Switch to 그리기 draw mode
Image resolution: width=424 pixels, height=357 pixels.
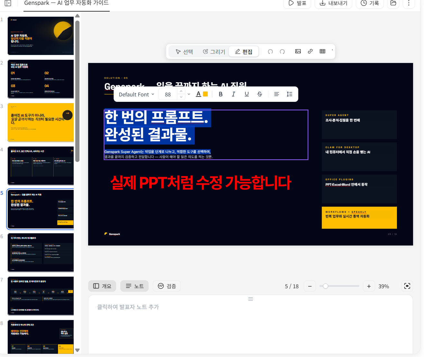point(214,52)
